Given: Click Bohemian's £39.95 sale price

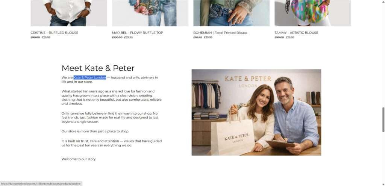Looking at the screenshot, I should [208, 38].
